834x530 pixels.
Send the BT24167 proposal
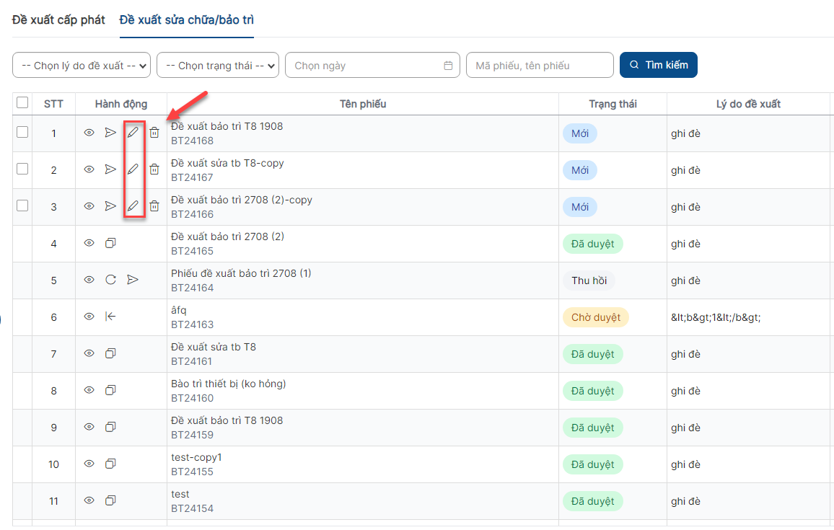tap(110, 169)
